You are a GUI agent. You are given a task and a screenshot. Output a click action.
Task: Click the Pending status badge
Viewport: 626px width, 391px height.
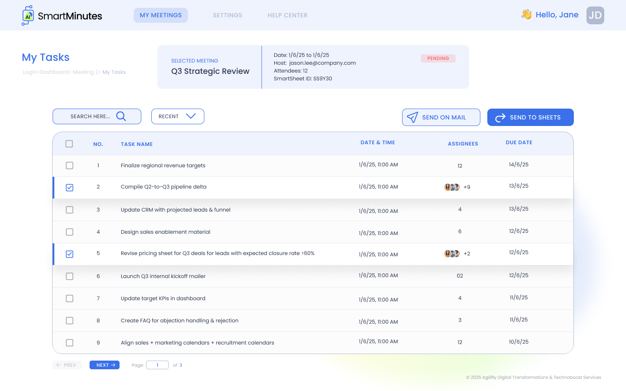438,58
